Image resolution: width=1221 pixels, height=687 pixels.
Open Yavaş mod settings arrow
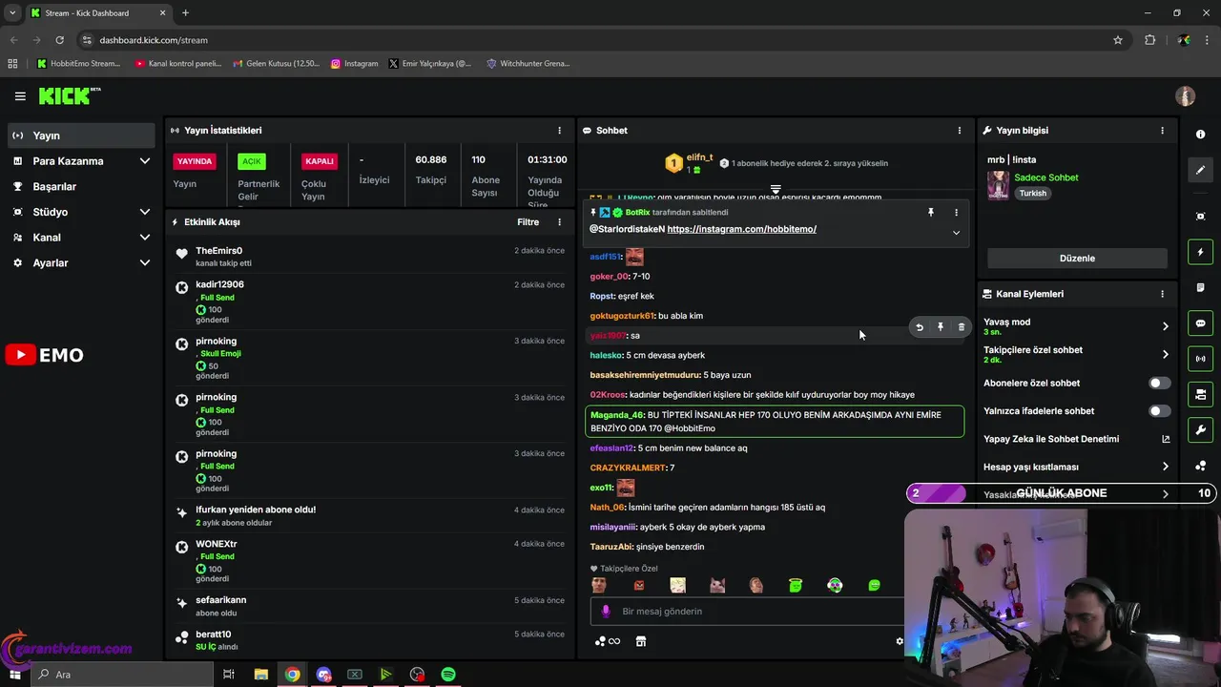tap(1165, 326)
